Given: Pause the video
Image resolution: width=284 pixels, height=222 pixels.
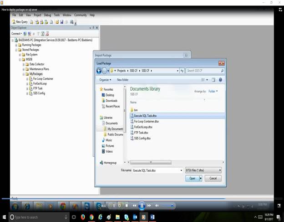Looking at the screenshot, I should pyautogui.click(x=142, y=206).
